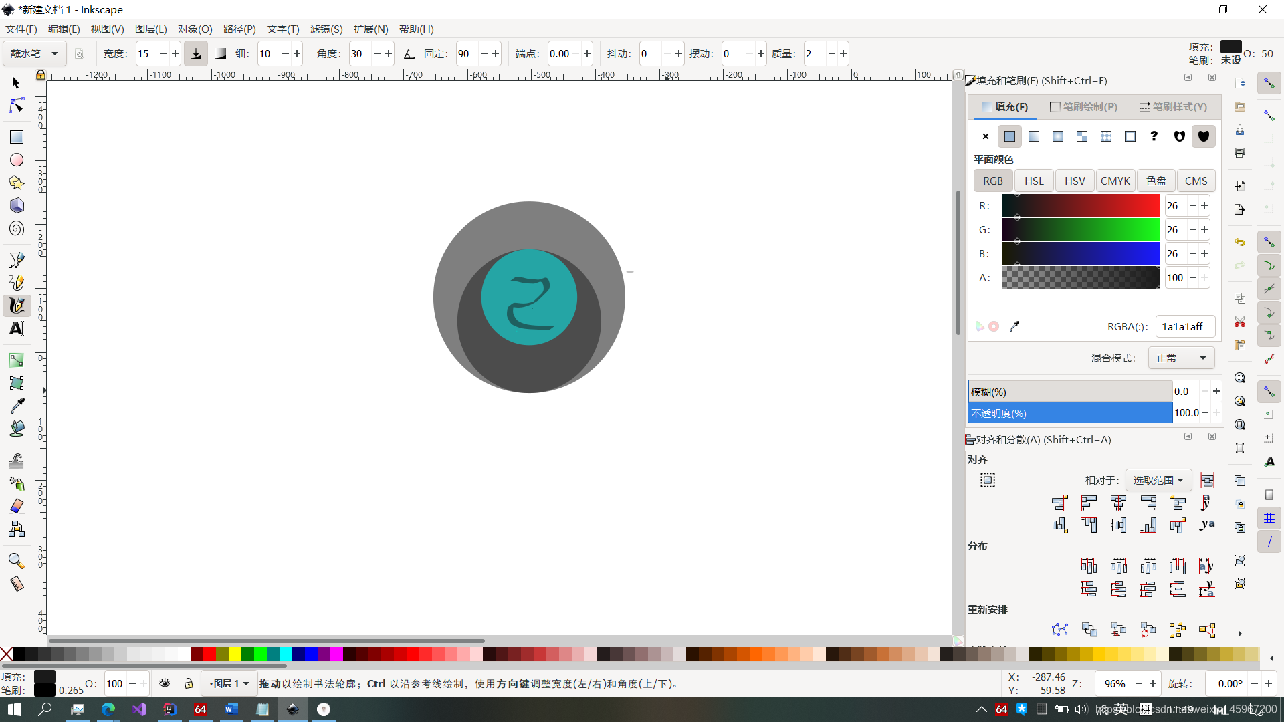Expand the blend mode dropdown

click(1181, 358)
